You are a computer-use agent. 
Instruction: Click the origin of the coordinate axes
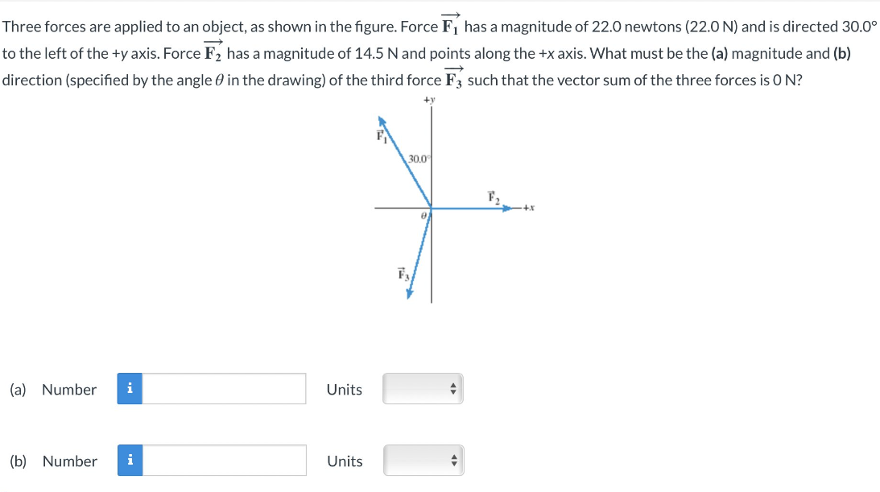tap(431, 208)
